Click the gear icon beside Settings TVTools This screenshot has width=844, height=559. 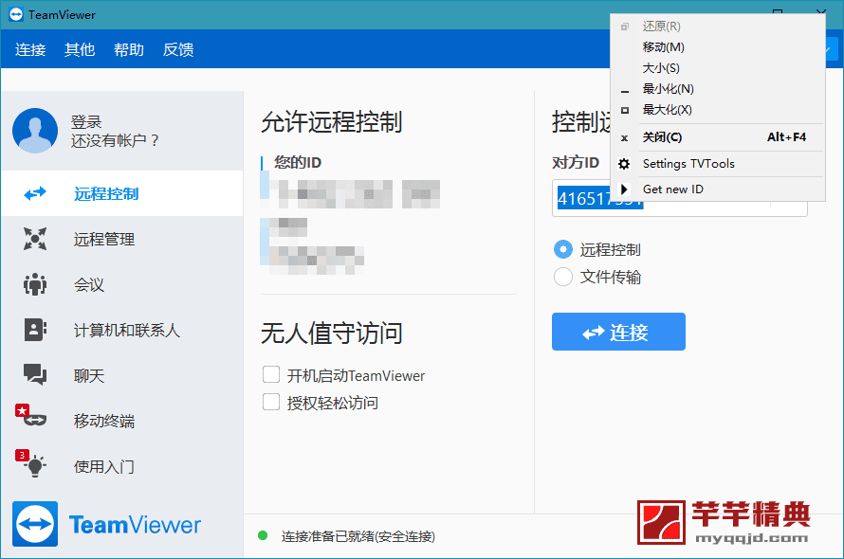tap(624, 164)
